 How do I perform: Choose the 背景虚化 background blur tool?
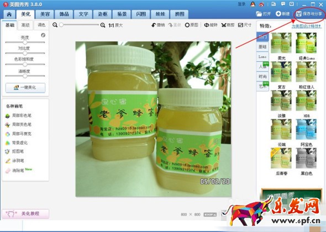(17, 143)
